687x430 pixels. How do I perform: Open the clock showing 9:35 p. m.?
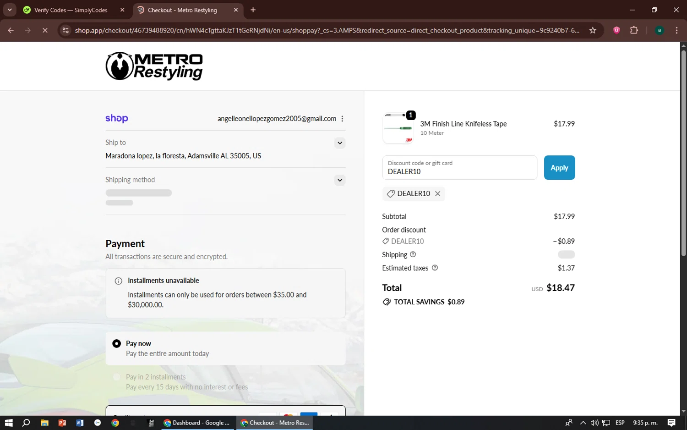tap(645, 423)
